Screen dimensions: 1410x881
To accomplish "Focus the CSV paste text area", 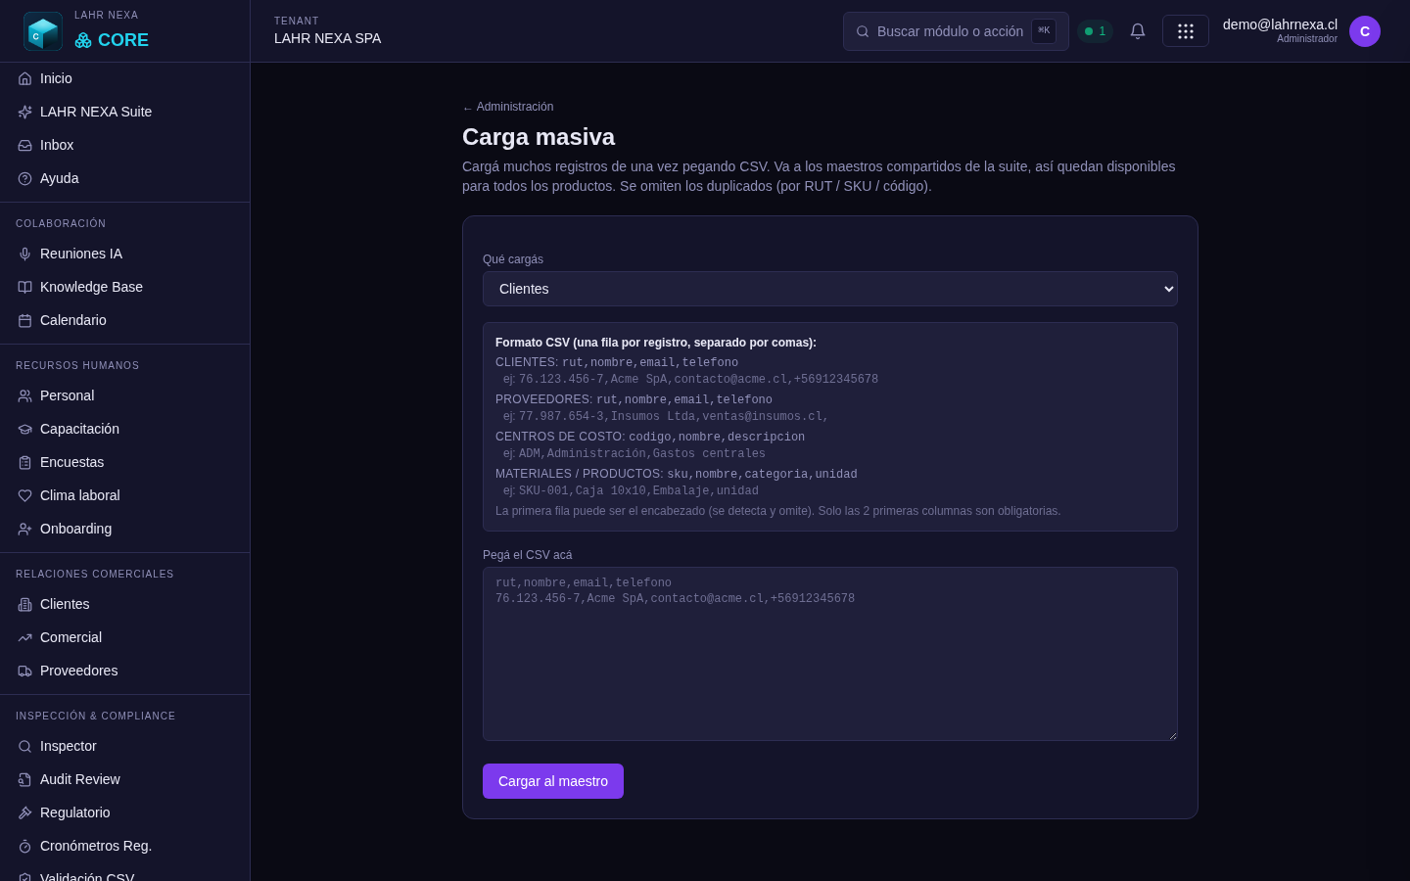I will [x=830, y=654].
